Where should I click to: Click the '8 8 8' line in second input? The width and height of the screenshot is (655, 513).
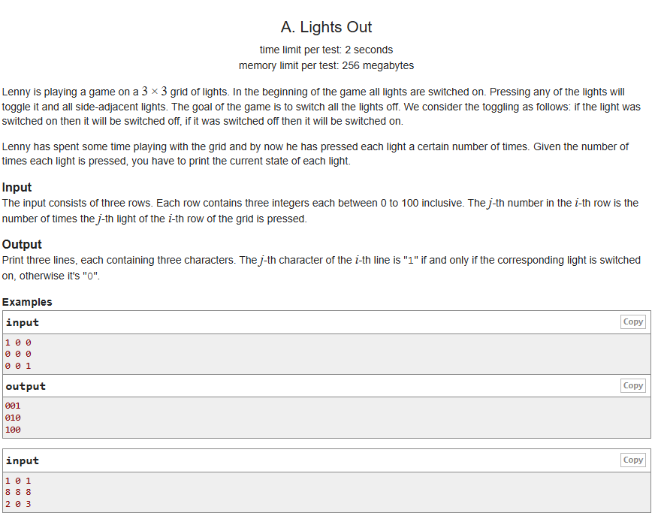18,492
